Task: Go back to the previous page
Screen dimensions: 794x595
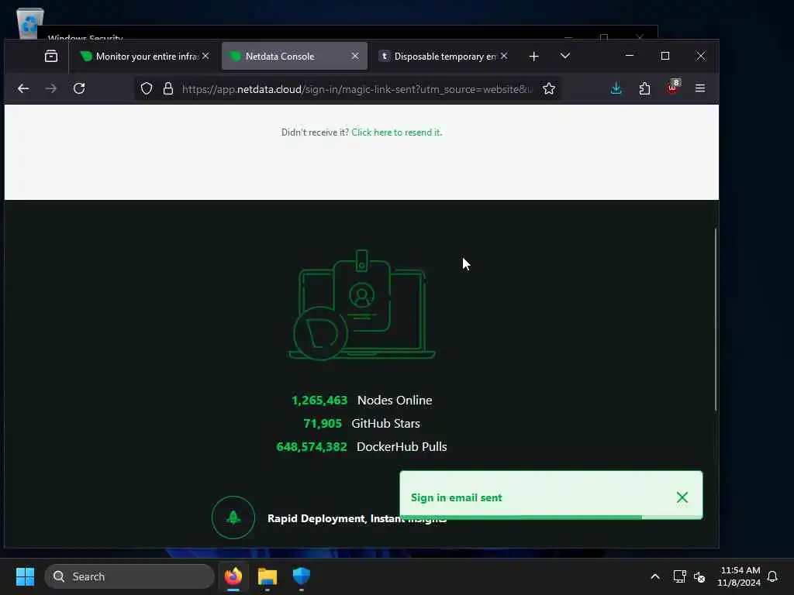Action: coord(23,88)
